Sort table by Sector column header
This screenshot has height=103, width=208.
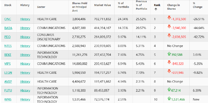[x=41, y=7]
